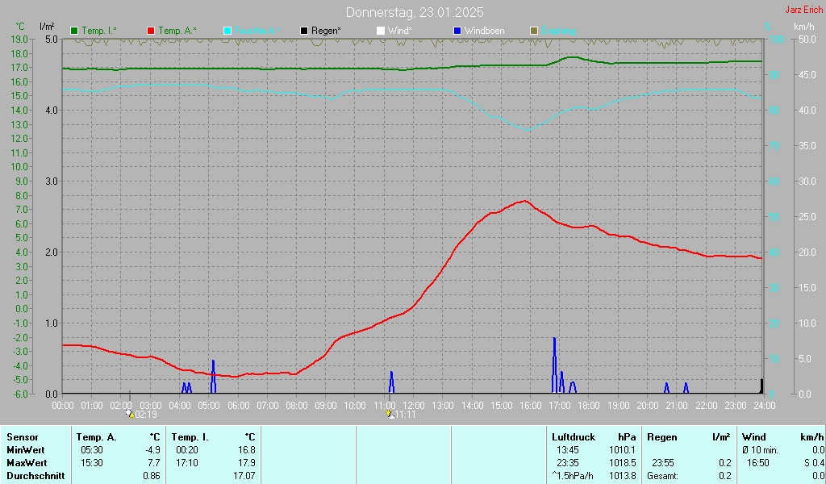Screen dimensions: 826x484
Task: Click the green Temp. I. legend square
Action: (x=75, y=31)
